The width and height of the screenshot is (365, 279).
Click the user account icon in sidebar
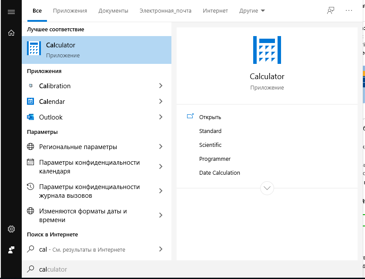click(x=11, y=250)
